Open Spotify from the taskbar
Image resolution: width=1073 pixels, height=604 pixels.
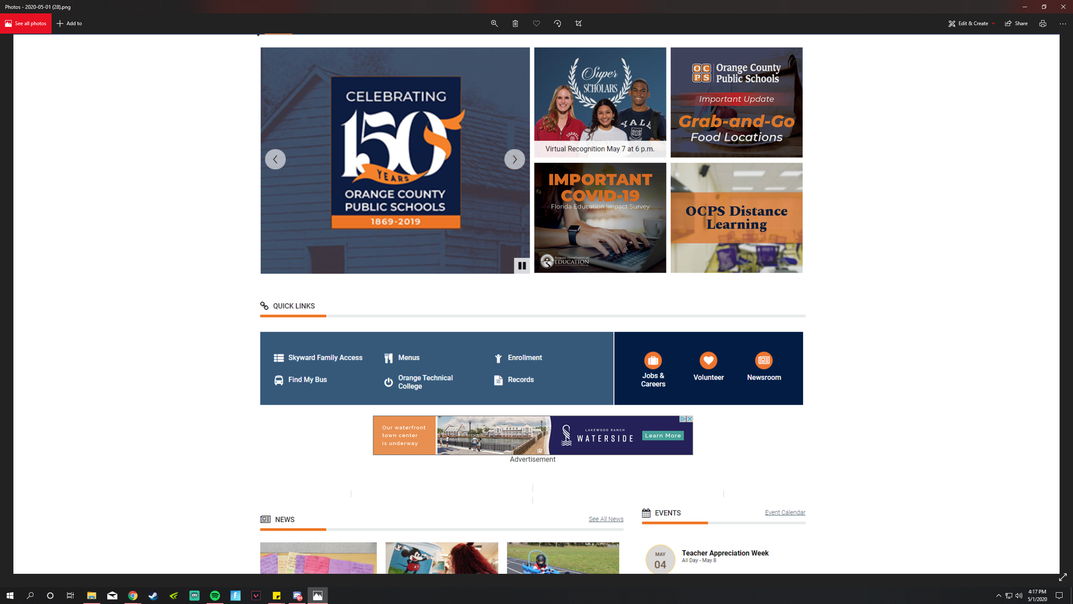(215, 596)
